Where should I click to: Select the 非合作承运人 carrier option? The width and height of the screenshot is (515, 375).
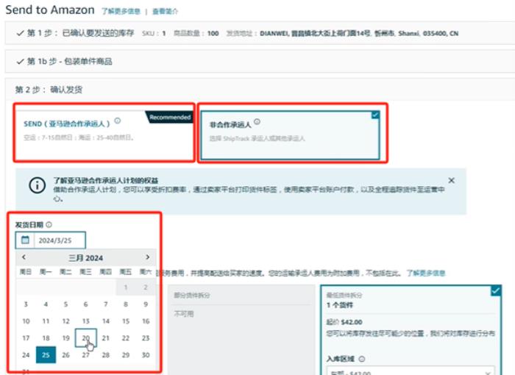(x=291, y=132)
